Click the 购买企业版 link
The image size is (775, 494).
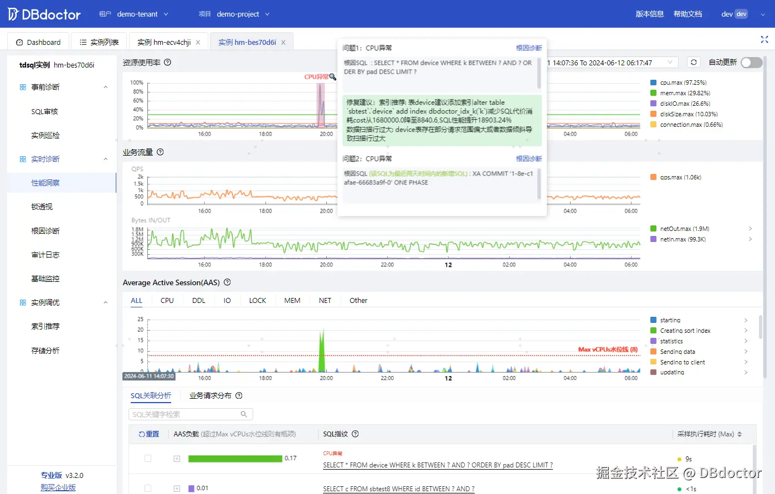58,487
